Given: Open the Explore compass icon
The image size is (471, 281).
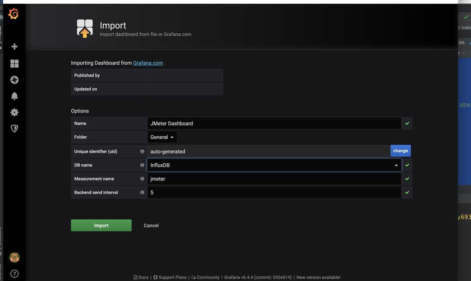Looking at the screenshot, I should click(14, 80).
